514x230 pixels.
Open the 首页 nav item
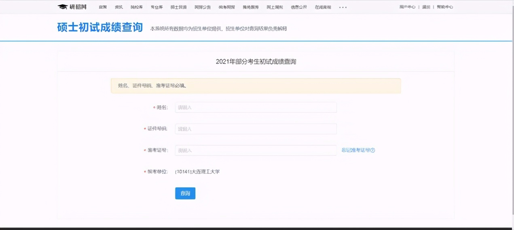[103, 7]
